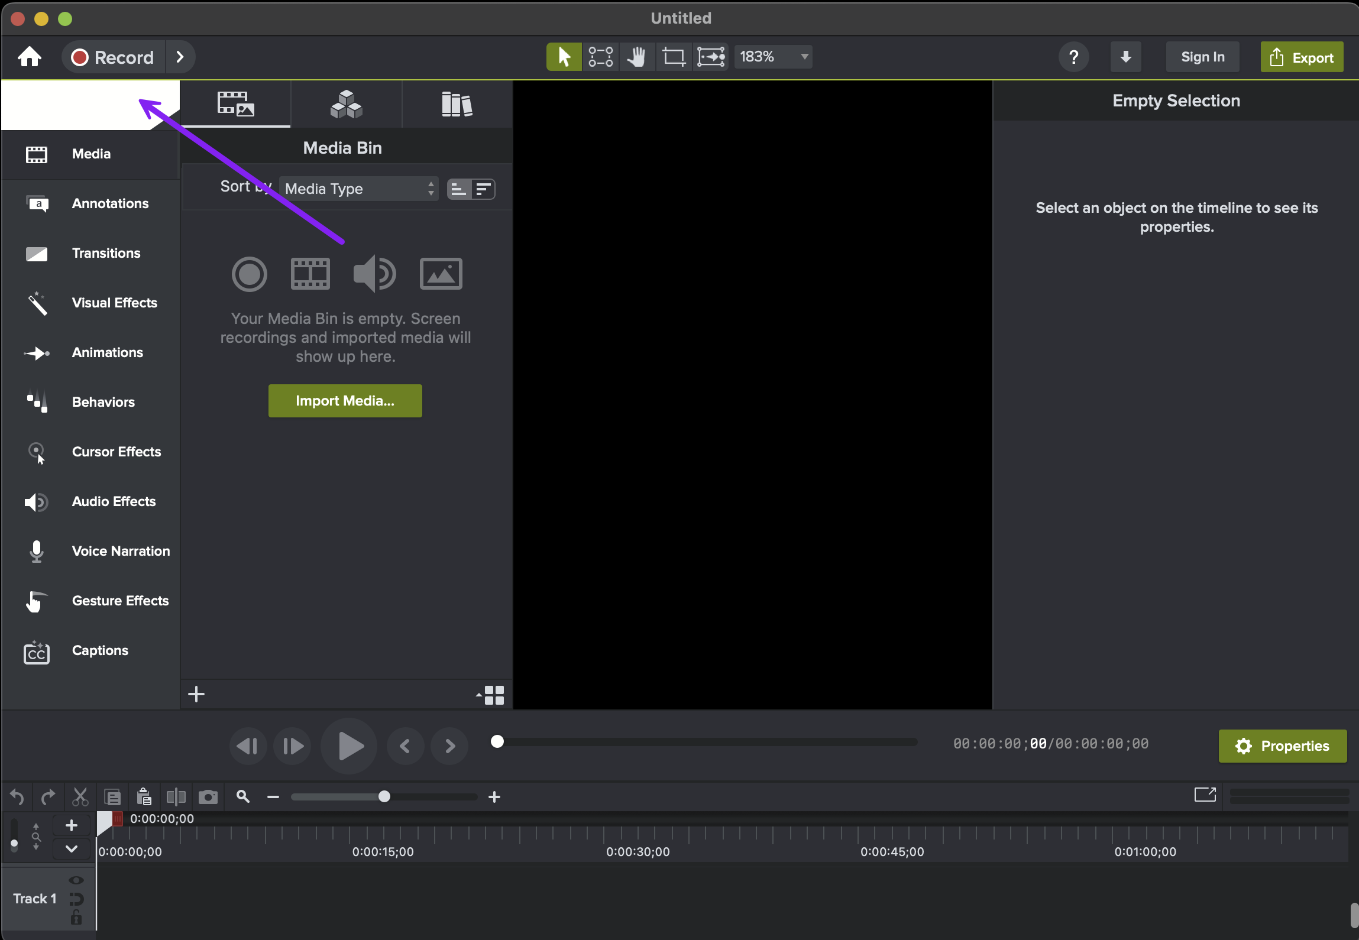Take snapshot with camera icon

click(x=208, y=797)
